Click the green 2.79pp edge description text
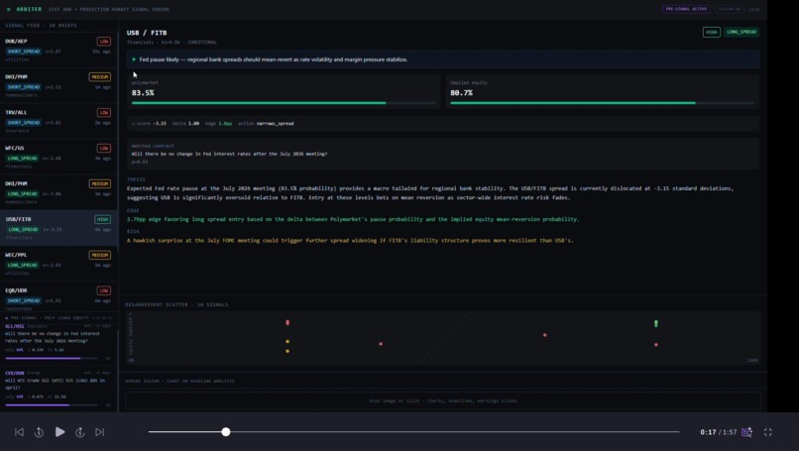Image resolution: width=799 pixels, height=451 pixels. 353,219
